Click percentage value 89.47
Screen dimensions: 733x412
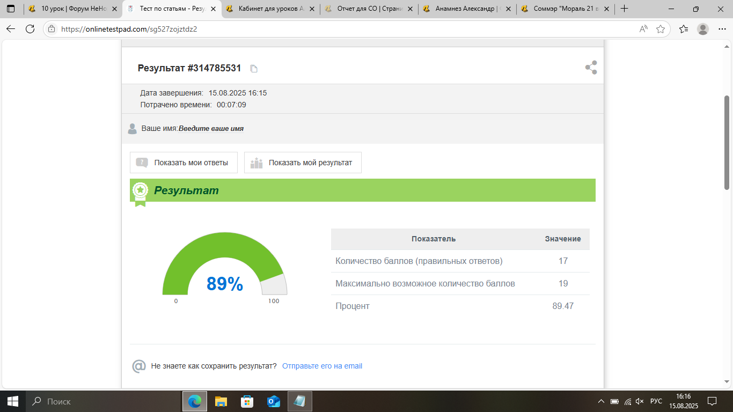563,306
